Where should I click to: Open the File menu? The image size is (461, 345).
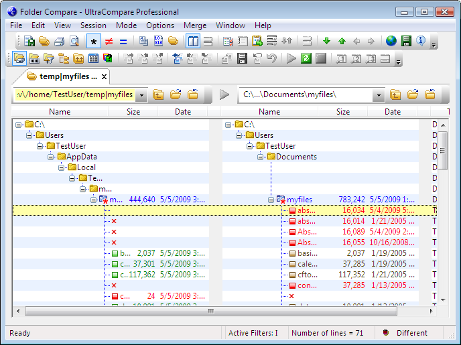click(16, 25)
